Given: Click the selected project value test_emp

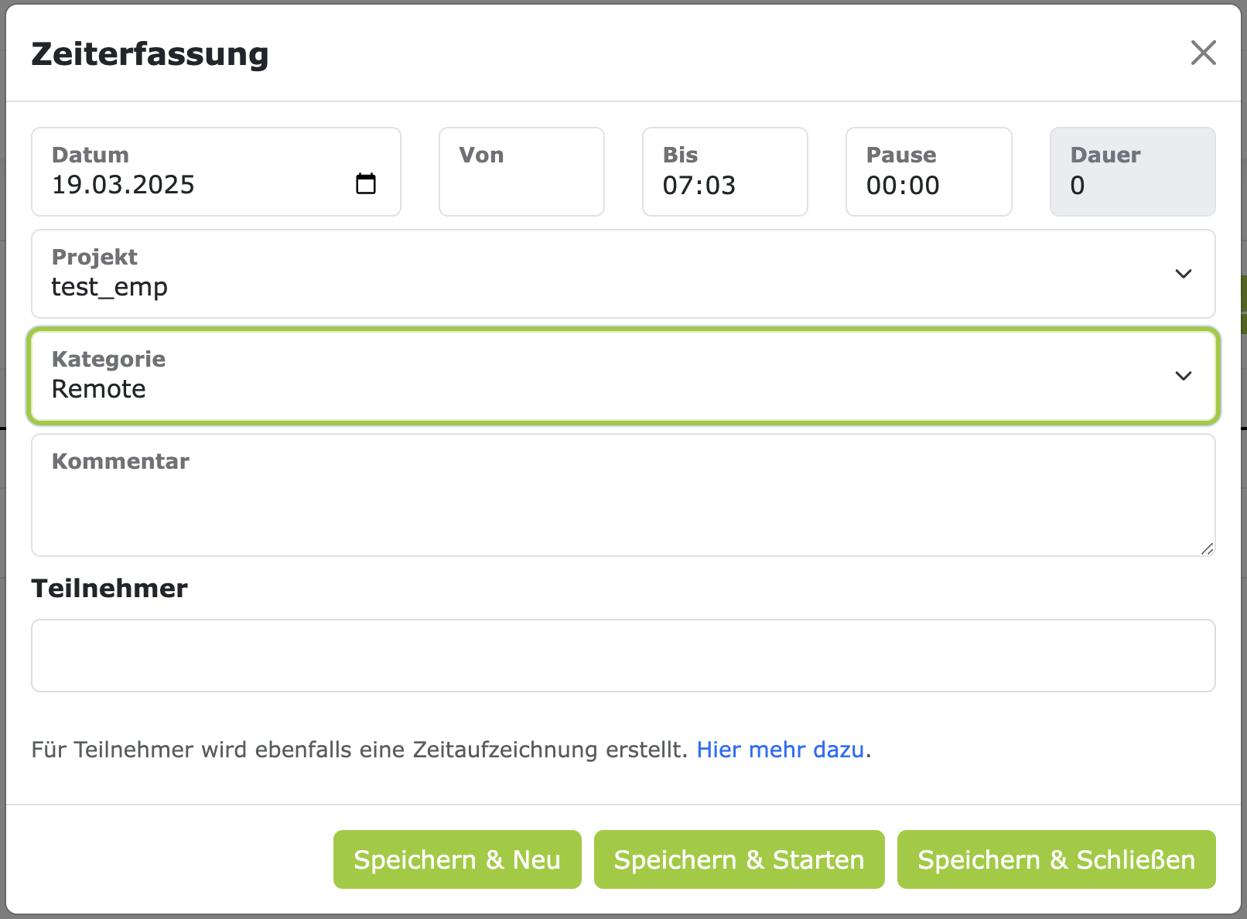Looking at the screenshot, I should coord(110,288).
